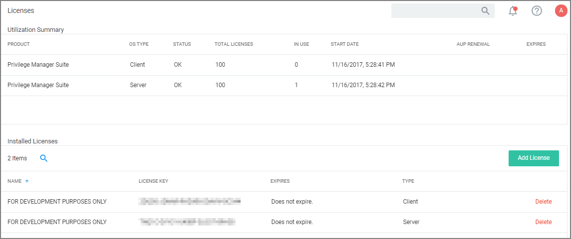Select Privilege Manager Suite in the Client row
The image size is (571, 239).
coord(38,65)
